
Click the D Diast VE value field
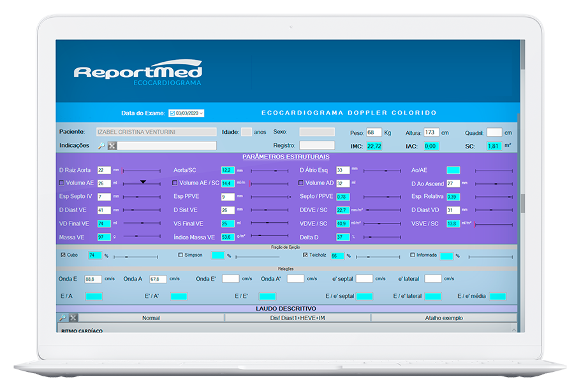pos(104,210)
